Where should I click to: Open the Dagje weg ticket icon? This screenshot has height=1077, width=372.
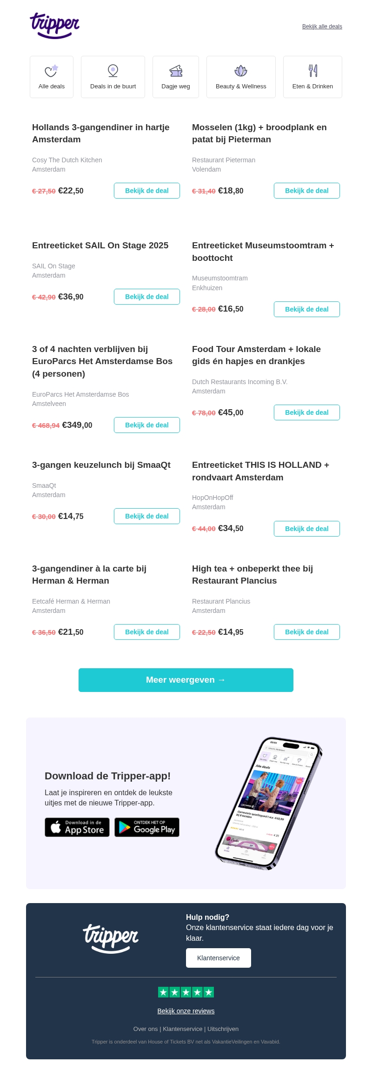pos(176,71)
